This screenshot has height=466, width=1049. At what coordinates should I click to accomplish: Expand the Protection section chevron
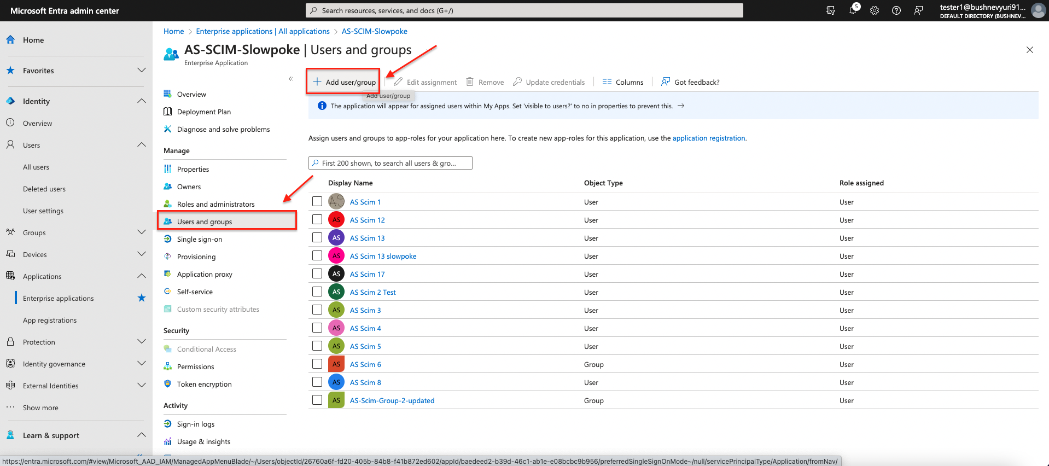click(142, 341)
